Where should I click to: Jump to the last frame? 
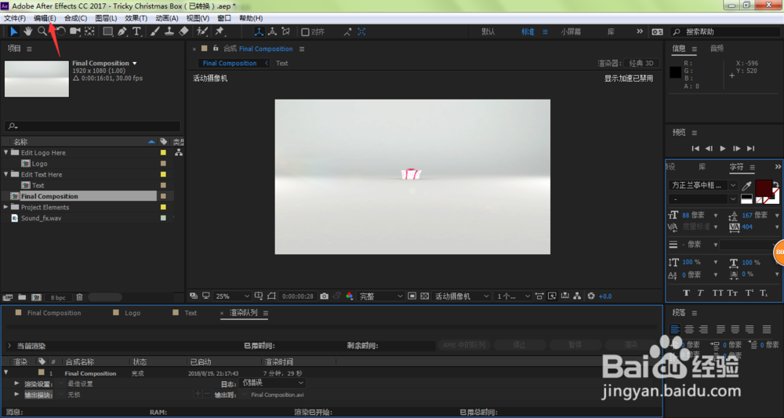click(x=750, y=148)
